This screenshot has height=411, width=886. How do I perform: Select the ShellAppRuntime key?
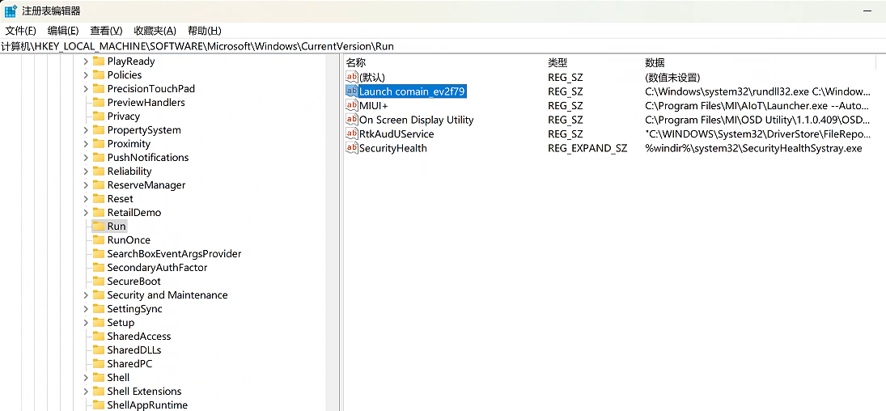click(147, 405)
